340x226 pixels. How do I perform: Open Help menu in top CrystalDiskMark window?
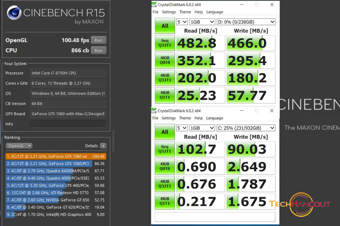[x=199, y=12]
